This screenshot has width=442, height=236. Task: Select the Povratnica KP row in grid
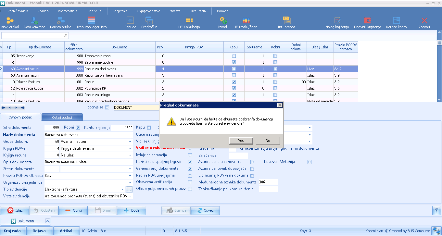click(180, 88)
